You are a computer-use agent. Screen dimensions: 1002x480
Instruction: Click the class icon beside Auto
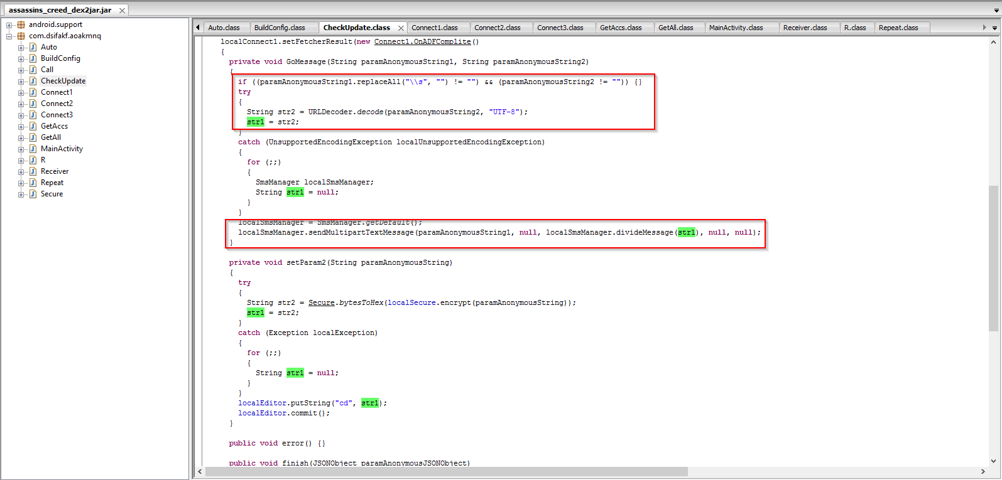coord(33,47)
